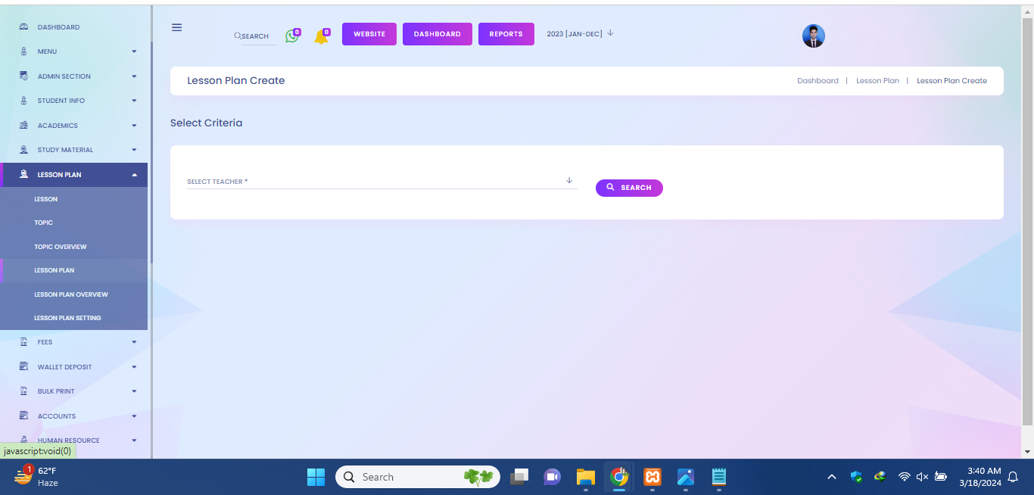
Task: Click the purple Search button
Action: click(629, 188)
